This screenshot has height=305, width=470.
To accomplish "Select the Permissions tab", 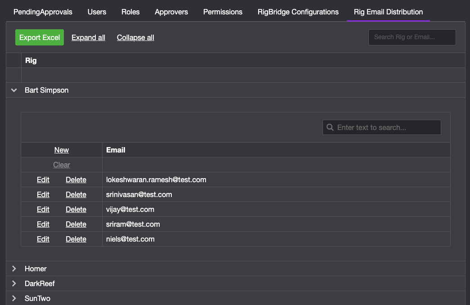I will point(223,12).
